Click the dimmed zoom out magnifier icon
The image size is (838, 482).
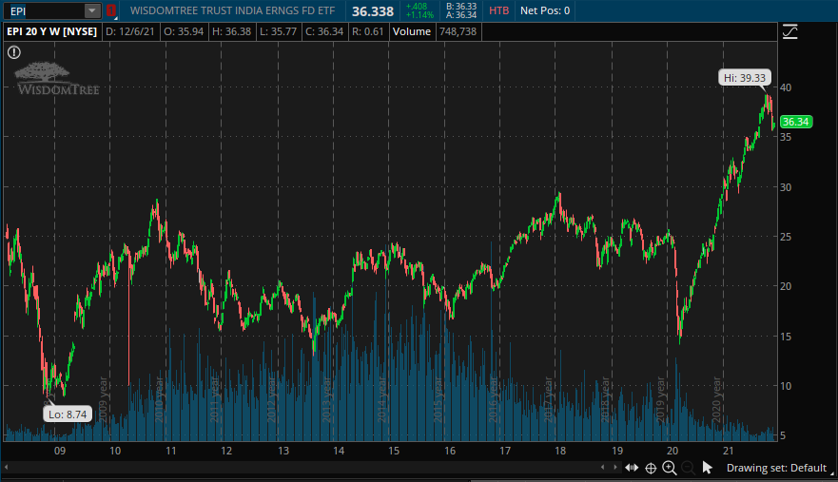[689, 468]
